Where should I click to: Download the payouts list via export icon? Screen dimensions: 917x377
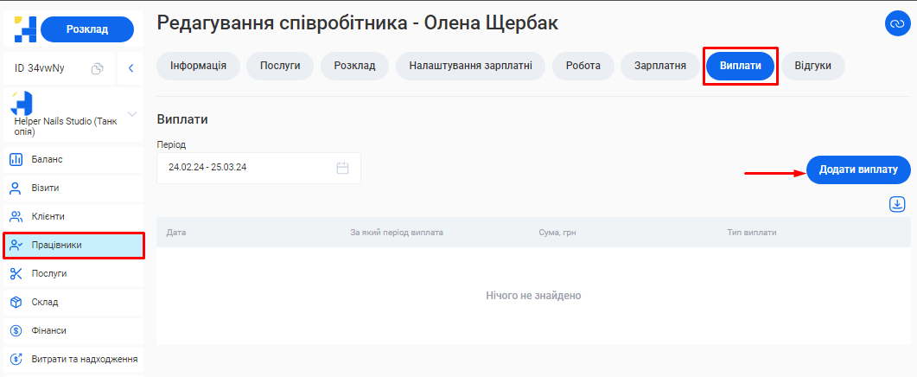pyautogui.click(x=897, y=204)
